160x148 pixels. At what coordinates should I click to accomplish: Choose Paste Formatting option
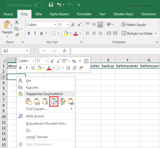point(63,101)
